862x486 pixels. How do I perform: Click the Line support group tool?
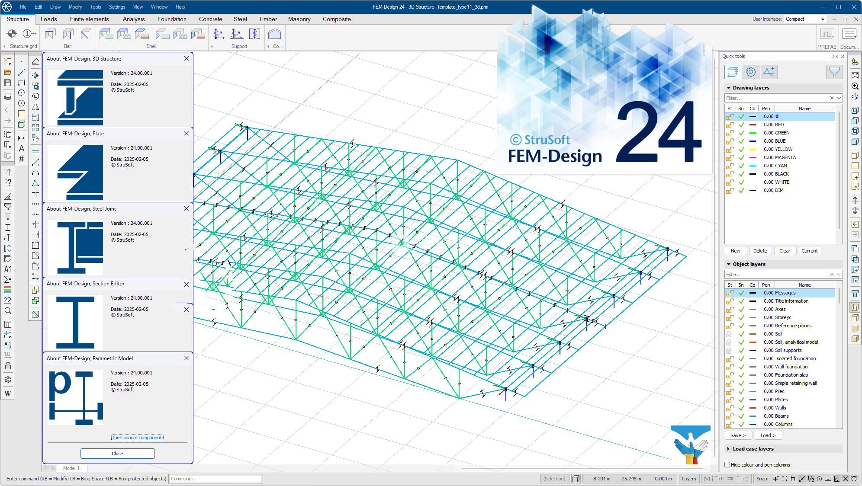(x=237, y=34)
